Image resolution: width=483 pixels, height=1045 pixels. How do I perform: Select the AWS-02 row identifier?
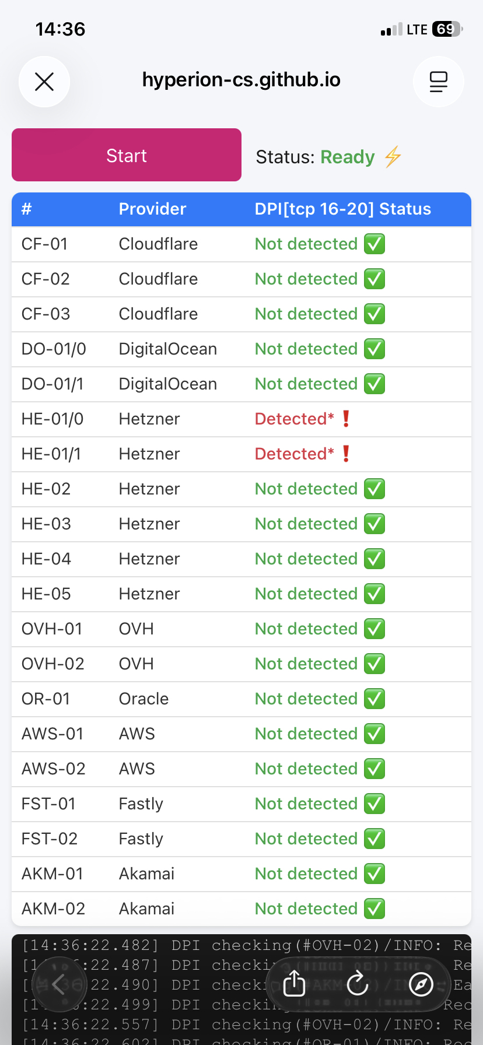53,769
